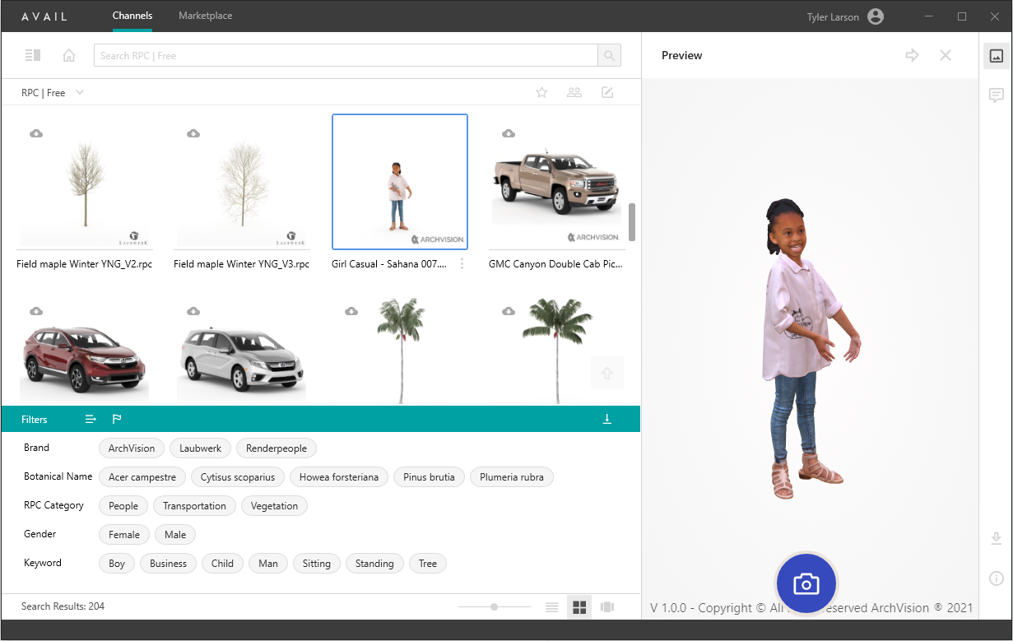Select the Cytisus scoparius filter chip
This screenshot has width=1013, height=641.
tap(239, 477)
